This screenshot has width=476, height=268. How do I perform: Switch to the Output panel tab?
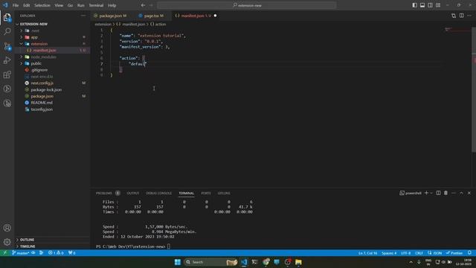click(x=132, y=194)
